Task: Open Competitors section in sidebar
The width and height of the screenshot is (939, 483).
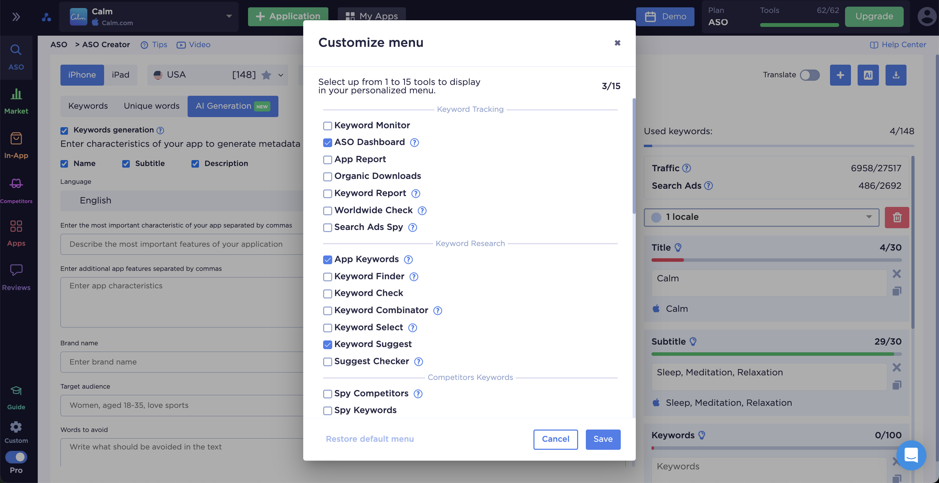Action: (x=16, y=190)
